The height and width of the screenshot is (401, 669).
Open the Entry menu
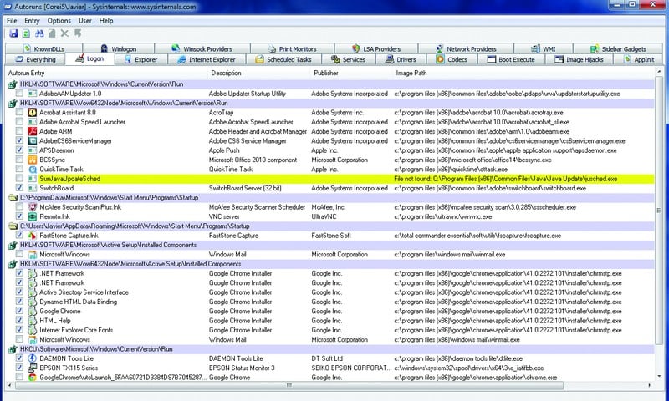point(32,20)
